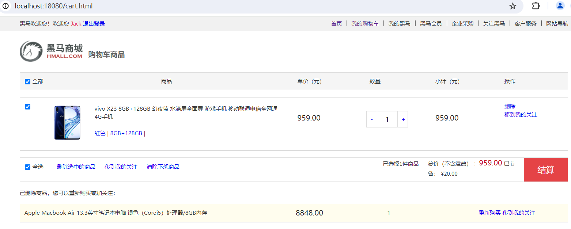
Task: Click 重新购买 for Apple Macbook Air
Action: click(x=489, y=213)
